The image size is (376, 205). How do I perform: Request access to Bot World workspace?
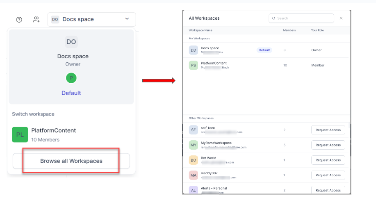click(x=328, y=160)
